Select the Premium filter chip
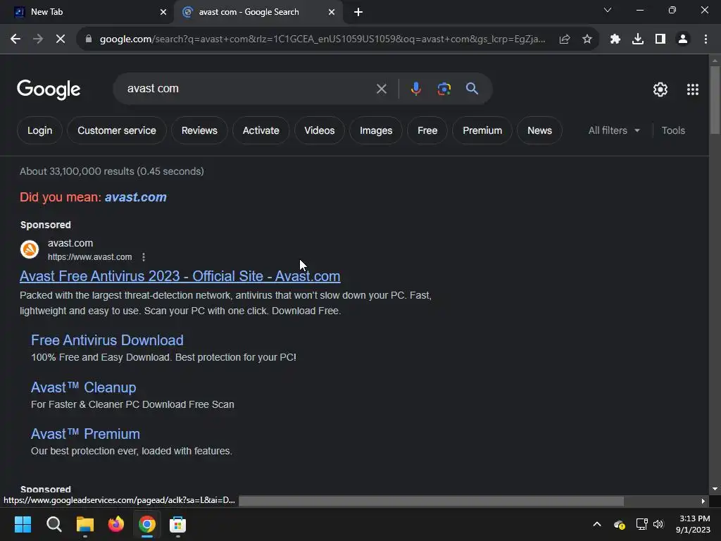Image resolution: width=721 pixels, height=541 pixels. click(x=482, y=130)
